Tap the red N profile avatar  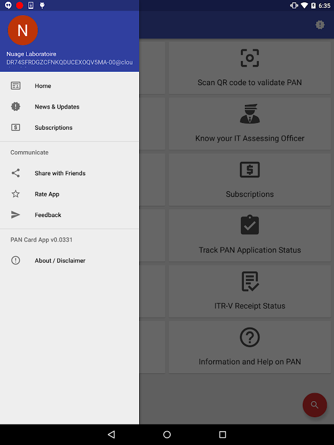(x=23, y=30)
